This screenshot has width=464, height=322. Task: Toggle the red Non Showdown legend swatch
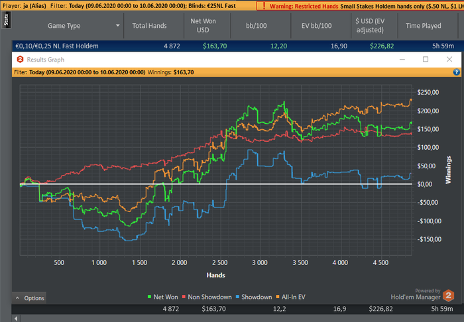coord(184,297)
